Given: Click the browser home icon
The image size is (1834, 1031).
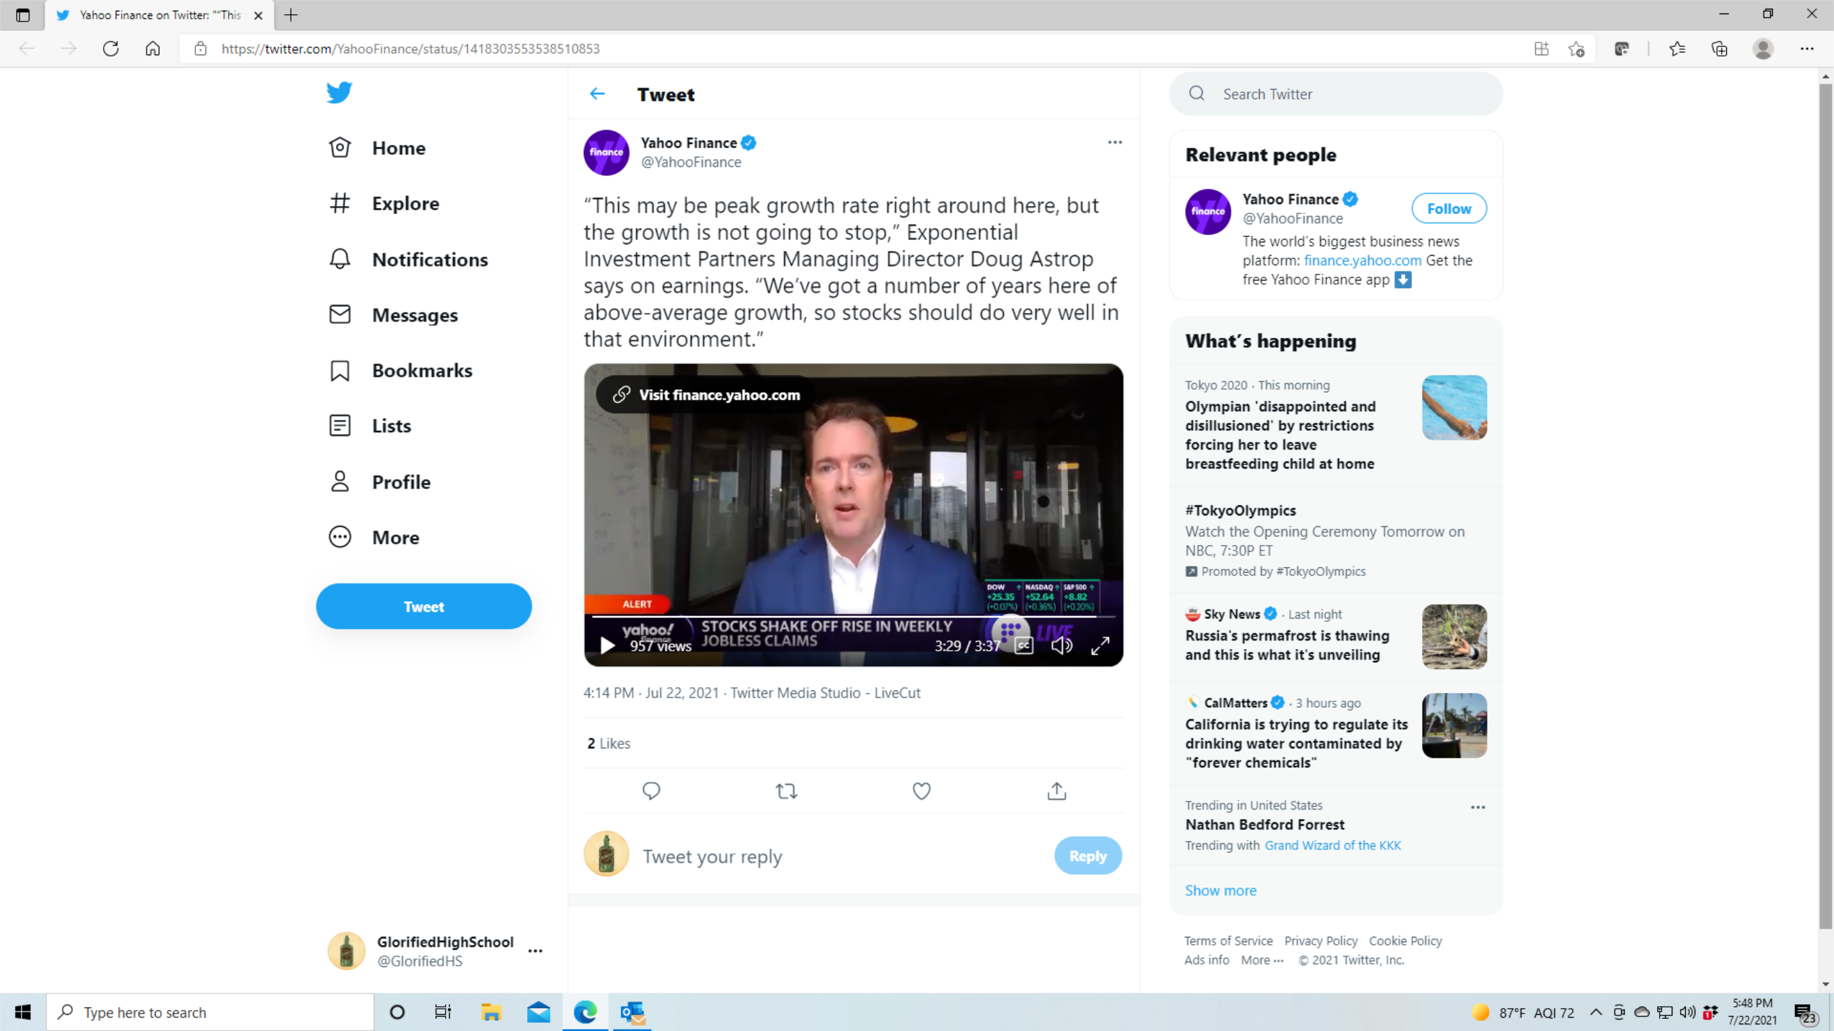Looking at the screenshot, I should (x=152, y=49).
